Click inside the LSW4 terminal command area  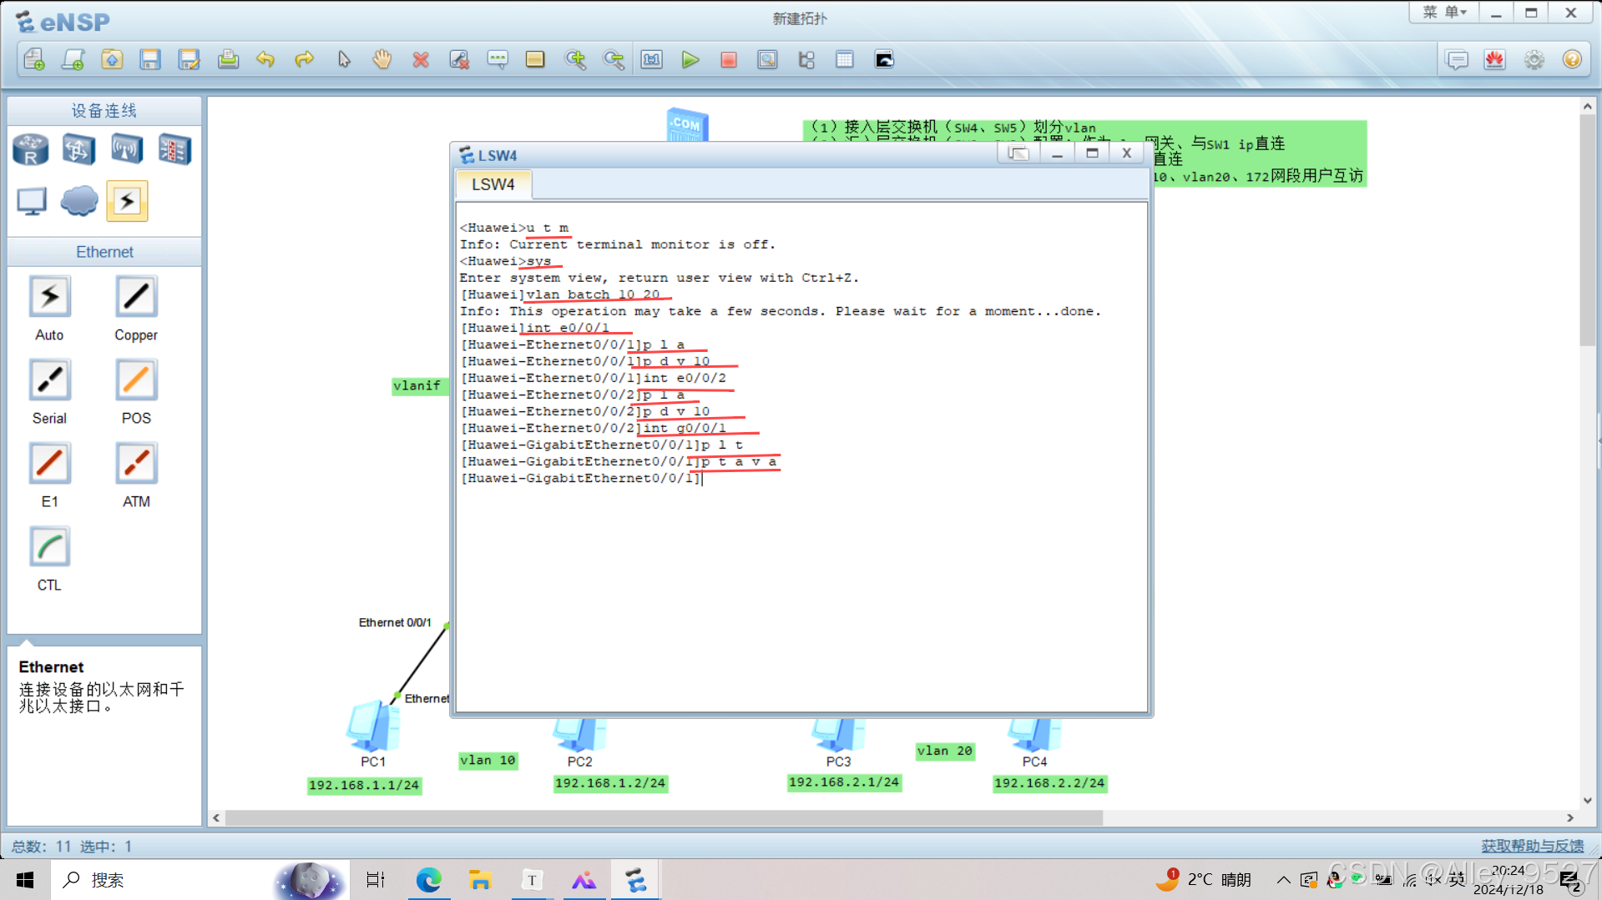tap(801, 457)
